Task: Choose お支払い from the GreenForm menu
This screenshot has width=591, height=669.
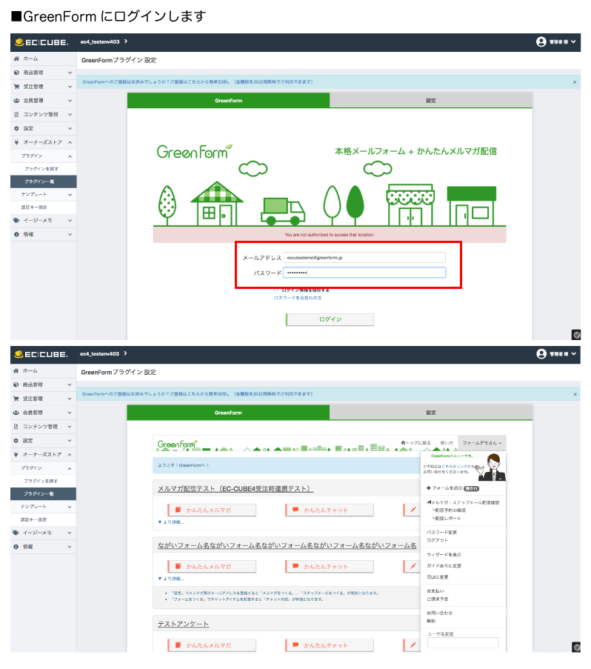Action: (435, 591)
